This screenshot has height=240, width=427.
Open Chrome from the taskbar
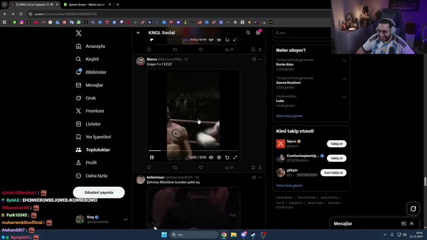[x=224, y=235]
